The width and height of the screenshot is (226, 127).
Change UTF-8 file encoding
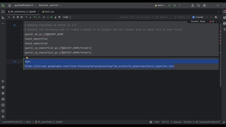click(165, 122)
